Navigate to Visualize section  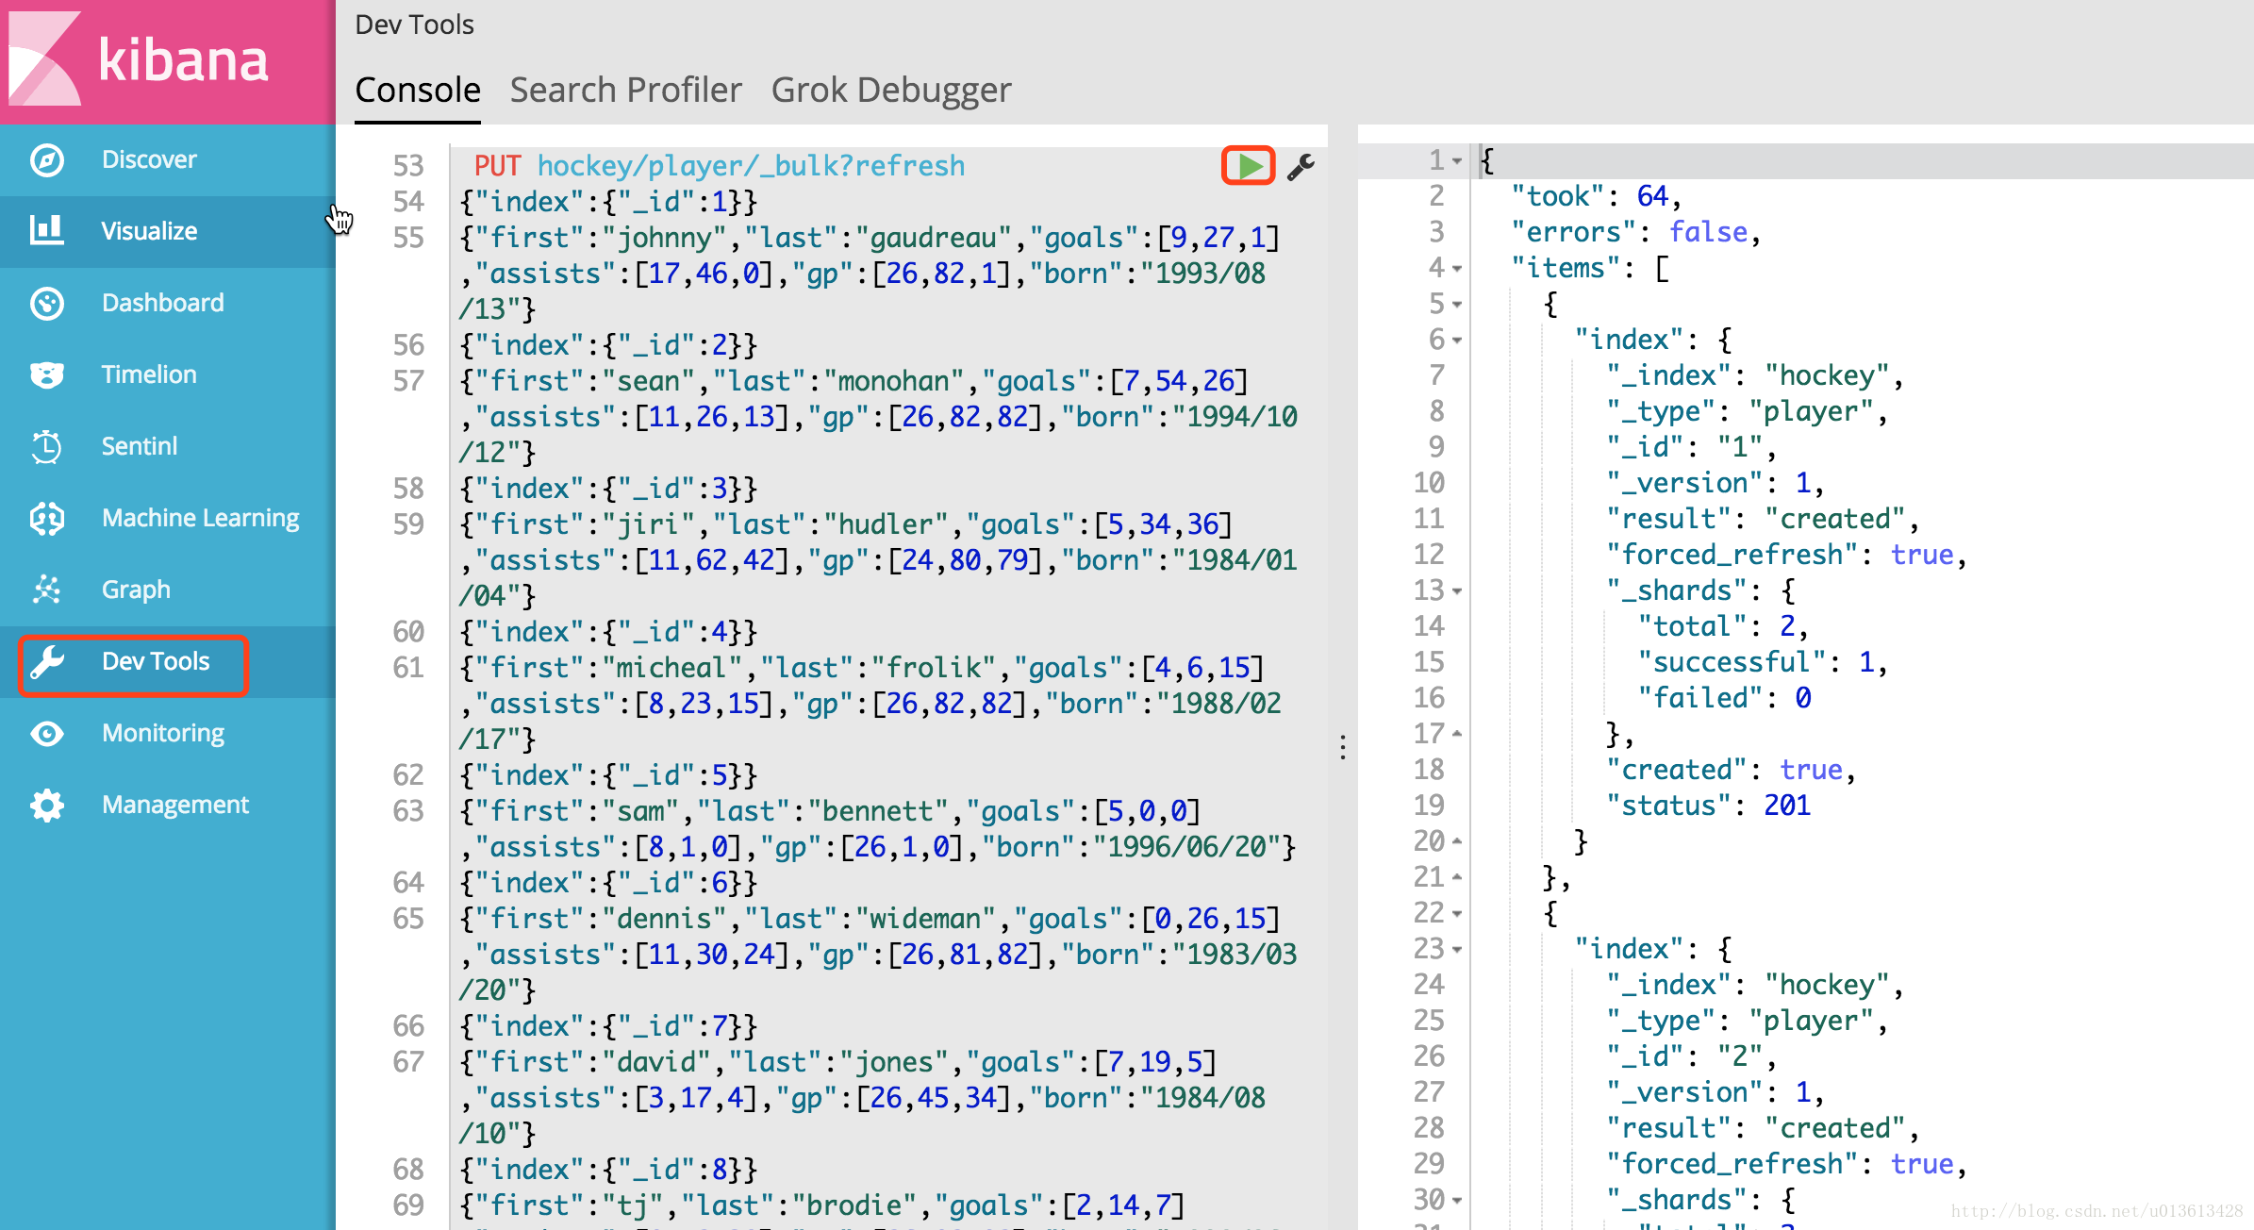pyautogui.click(x=148, y=230)
